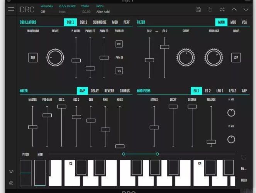
Task: Click the Octave knob
Action: pos(55,58)
